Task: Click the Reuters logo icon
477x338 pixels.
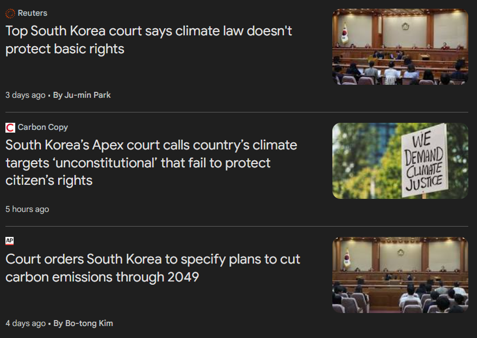Action: pos(10,13)
